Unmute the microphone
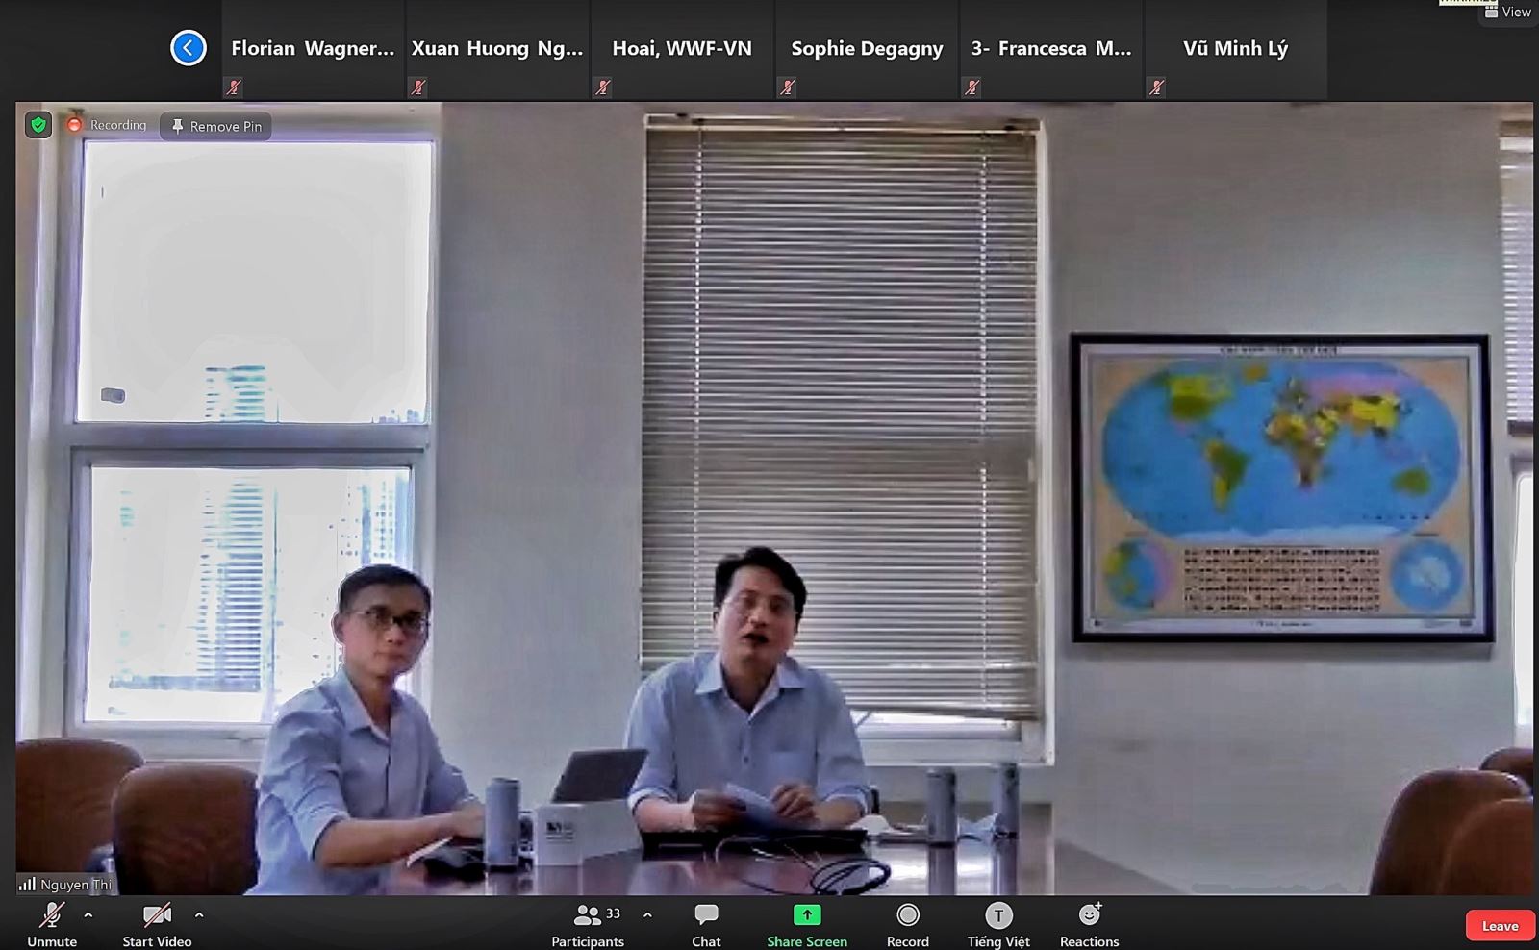The height and width of the screenshot is (950, 1539). tap(52, 925)
